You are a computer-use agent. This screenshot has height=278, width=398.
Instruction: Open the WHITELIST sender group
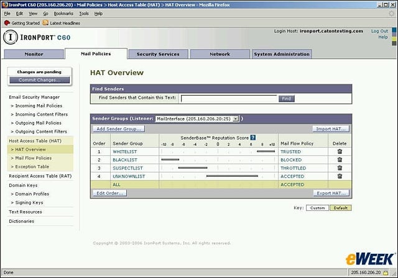(124, 151)
